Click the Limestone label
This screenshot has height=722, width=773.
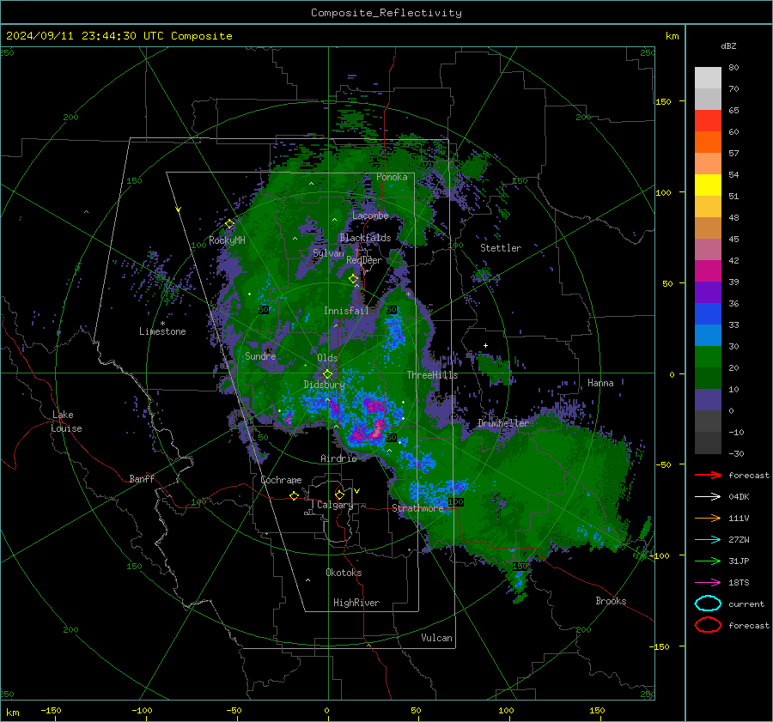coord(162,331)
